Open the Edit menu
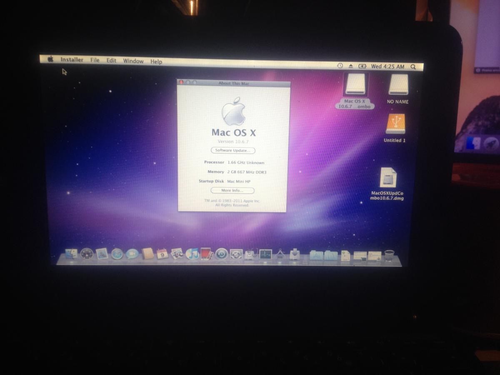 coord(111,60)
